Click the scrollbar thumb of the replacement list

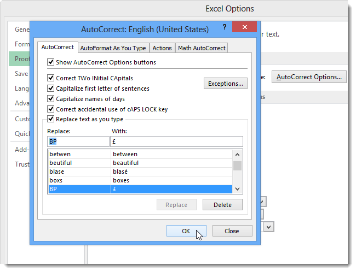[238, 165]
